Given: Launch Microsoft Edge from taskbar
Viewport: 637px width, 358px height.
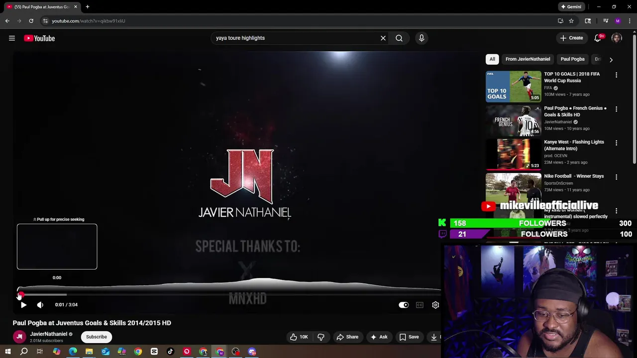Looking at the screenshot, I should pyautogui.click(x=73, y=352).
